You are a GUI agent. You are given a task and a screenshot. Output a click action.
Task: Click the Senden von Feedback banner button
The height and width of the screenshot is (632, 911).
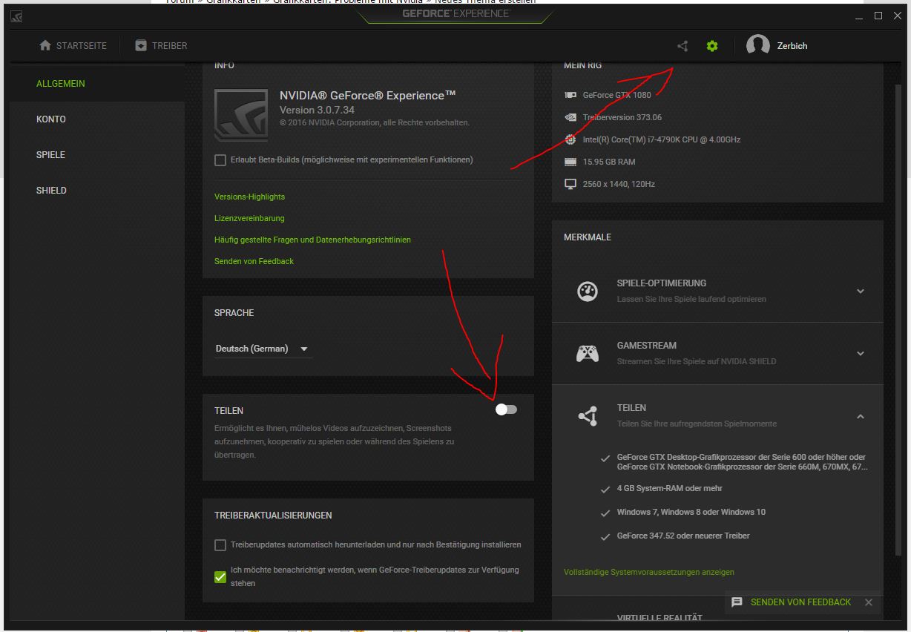[800, 602]
